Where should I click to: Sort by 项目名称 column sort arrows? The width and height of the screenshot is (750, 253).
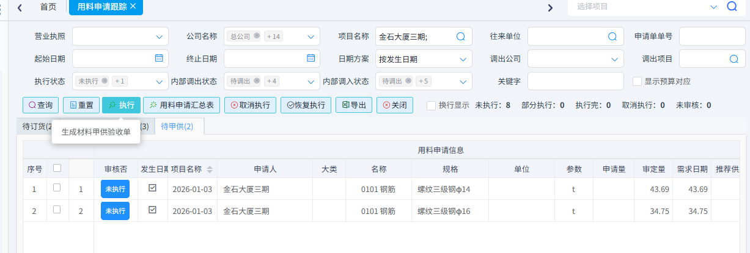pyautogui.click(x=210, y=169)
